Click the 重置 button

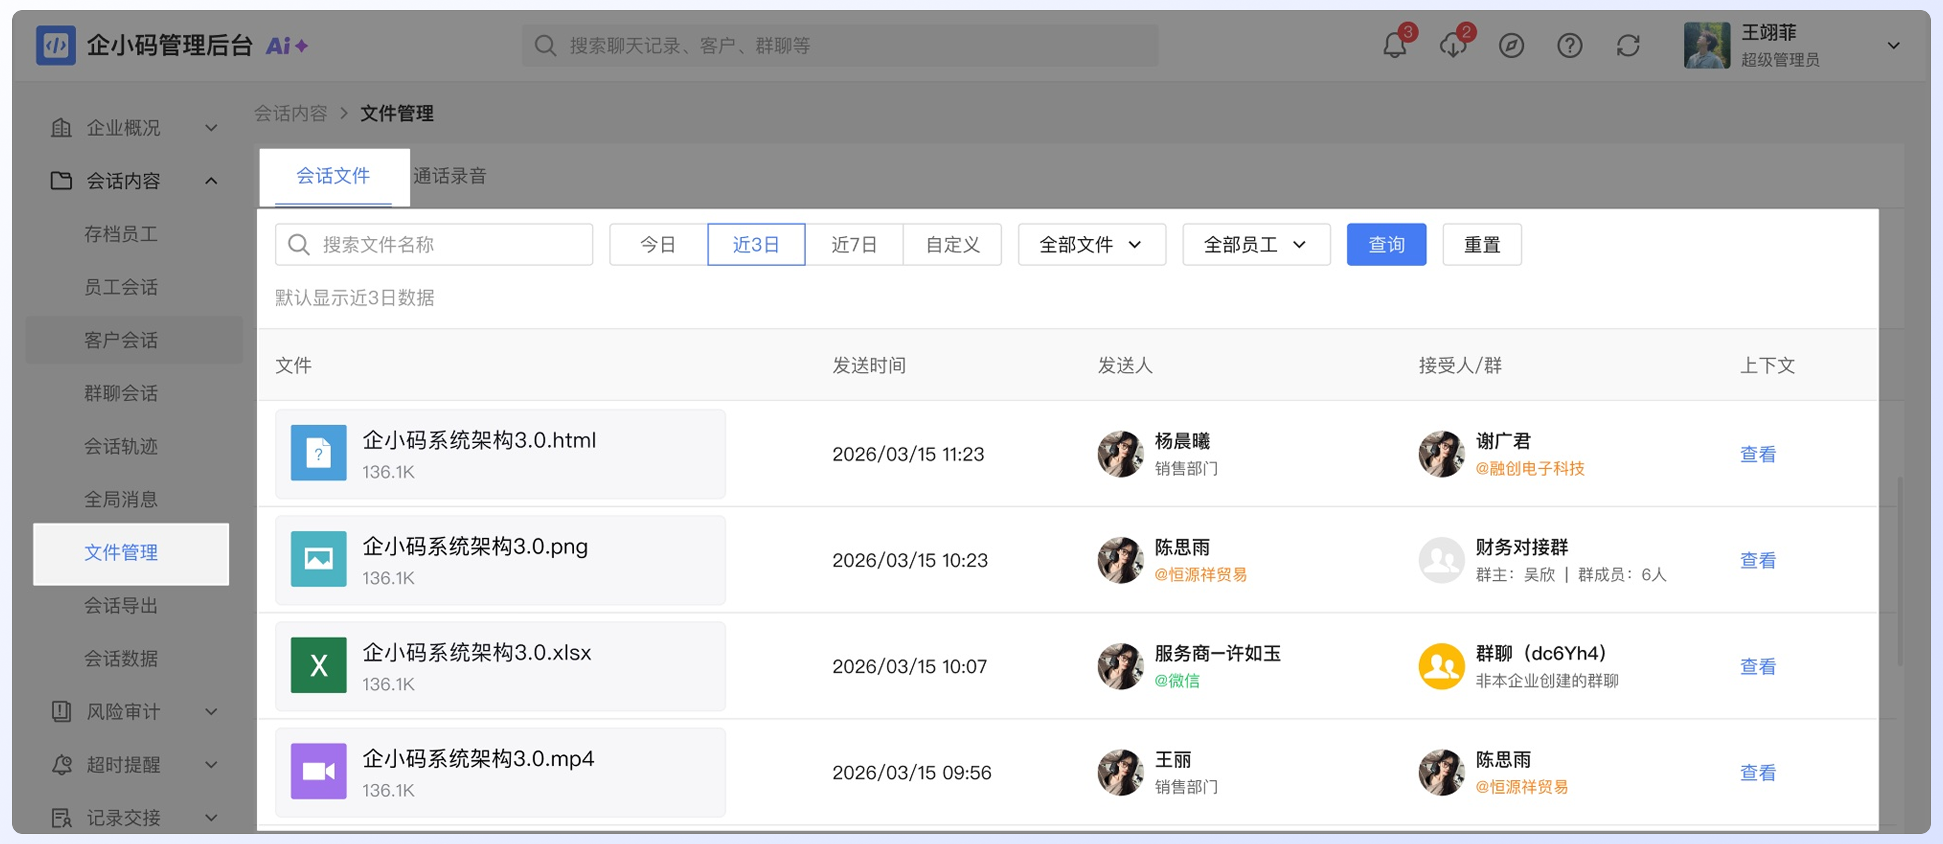[1482, 244]
